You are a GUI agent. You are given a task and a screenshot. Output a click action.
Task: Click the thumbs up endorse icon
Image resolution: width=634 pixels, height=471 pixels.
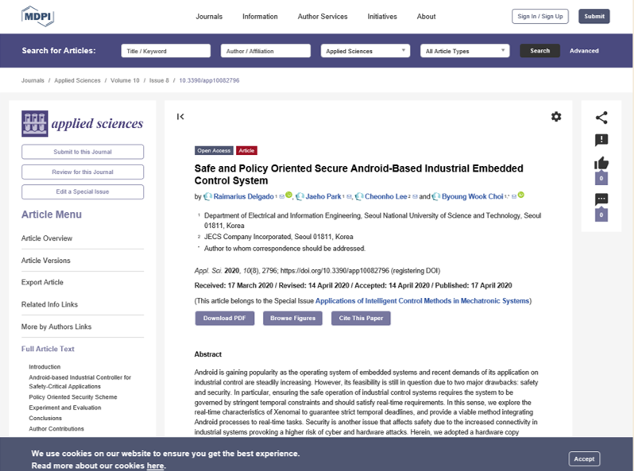(601, 164)
